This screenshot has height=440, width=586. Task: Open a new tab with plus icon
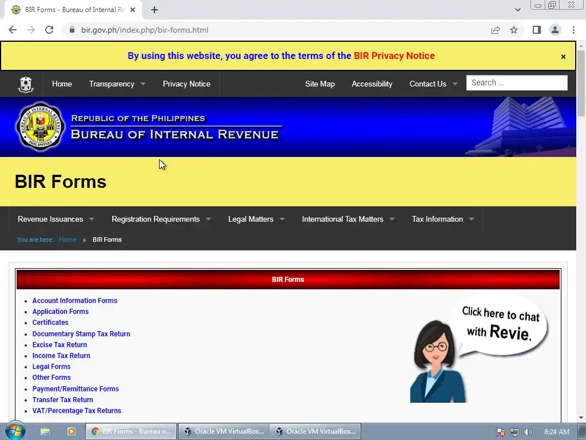[155, 10]
